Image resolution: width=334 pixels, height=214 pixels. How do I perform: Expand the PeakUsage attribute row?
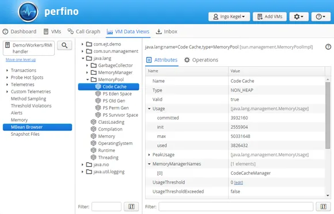tap(149, 155)
